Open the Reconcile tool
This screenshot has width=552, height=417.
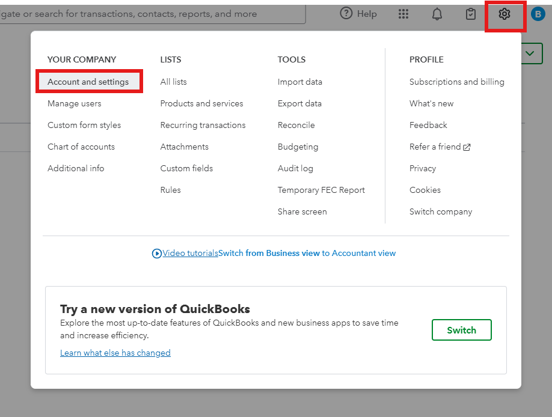point(296,125)
